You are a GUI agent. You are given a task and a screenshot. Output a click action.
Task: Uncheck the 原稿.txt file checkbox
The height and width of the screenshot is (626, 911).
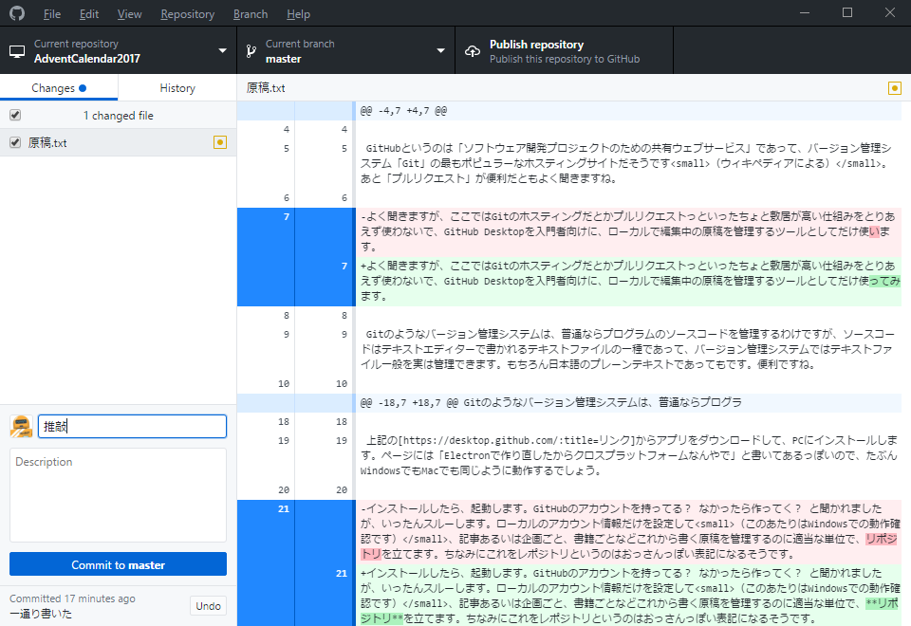[x=16, y=142]
